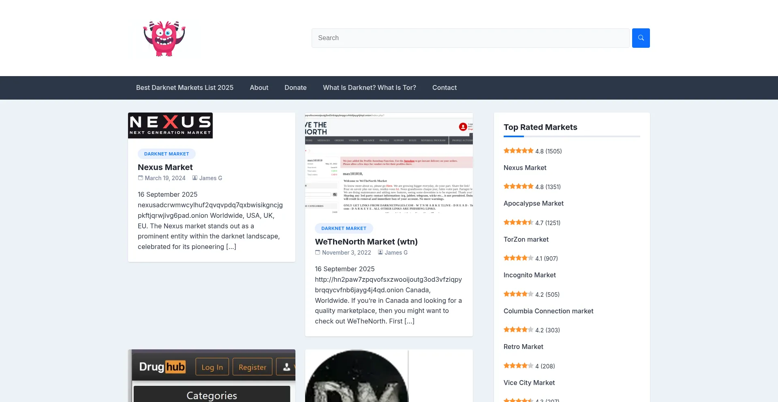Select the Contact menu item
The image size is (778, 402).
445,88
